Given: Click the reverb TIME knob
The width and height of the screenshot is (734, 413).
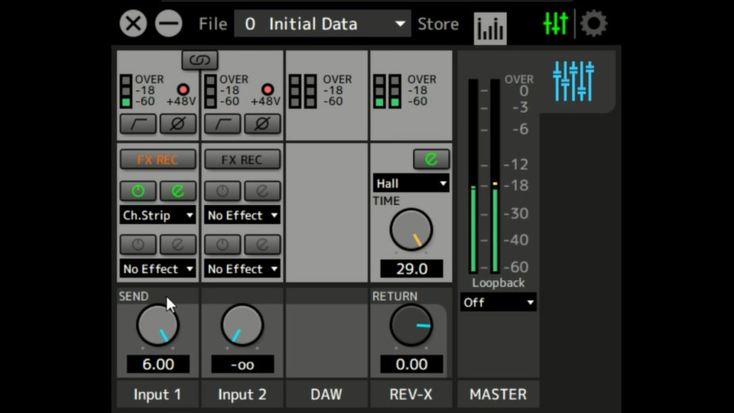Looking at the screenshot, I should (411, 229).
